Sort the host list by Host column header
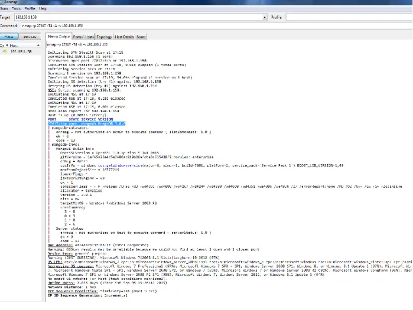 (x=24, y=46)
